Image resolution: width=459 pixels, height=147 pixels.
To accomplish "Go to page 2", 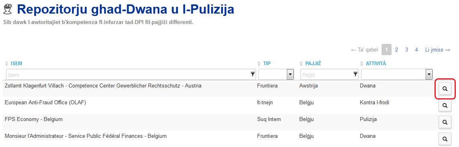I will pyautogui.click(x=396, y=50).
